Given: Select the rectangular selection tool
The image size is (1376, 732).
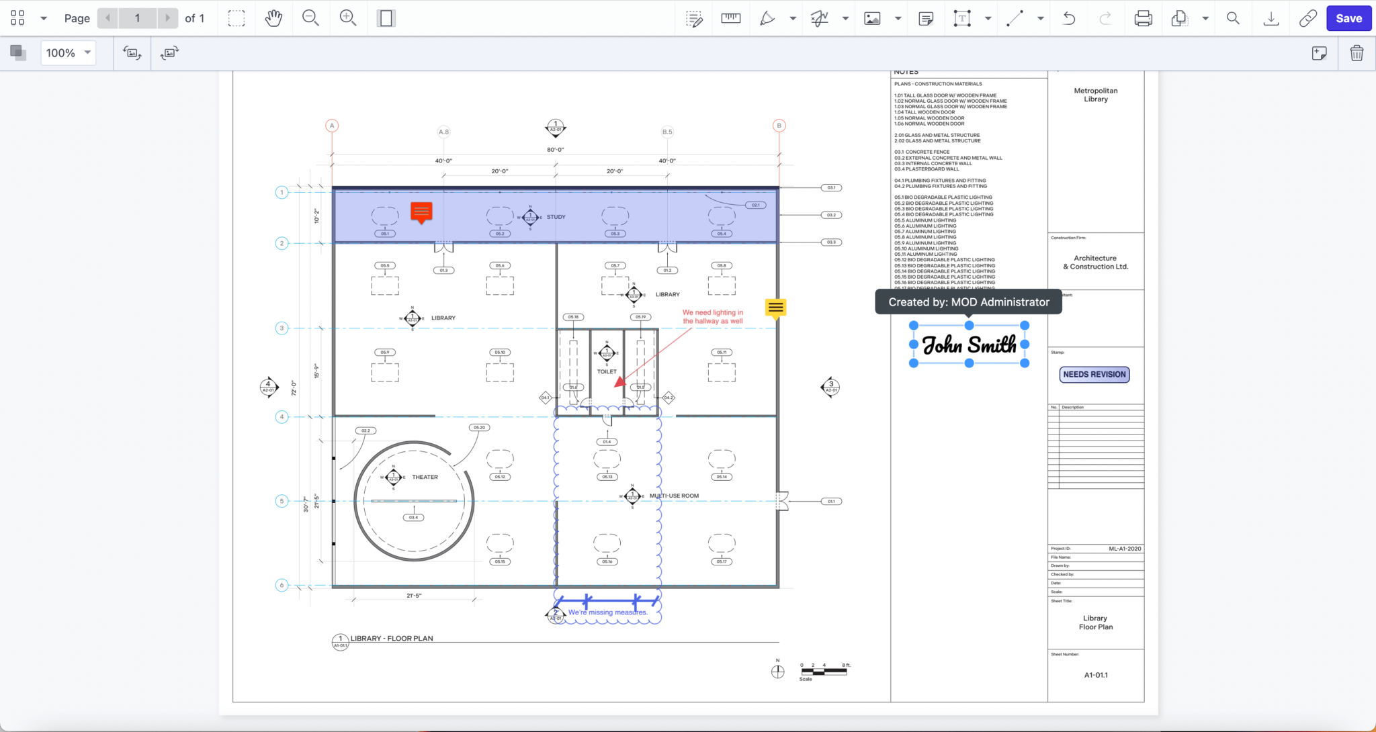Looking at the screenshot, I should [x=236, y=18].
